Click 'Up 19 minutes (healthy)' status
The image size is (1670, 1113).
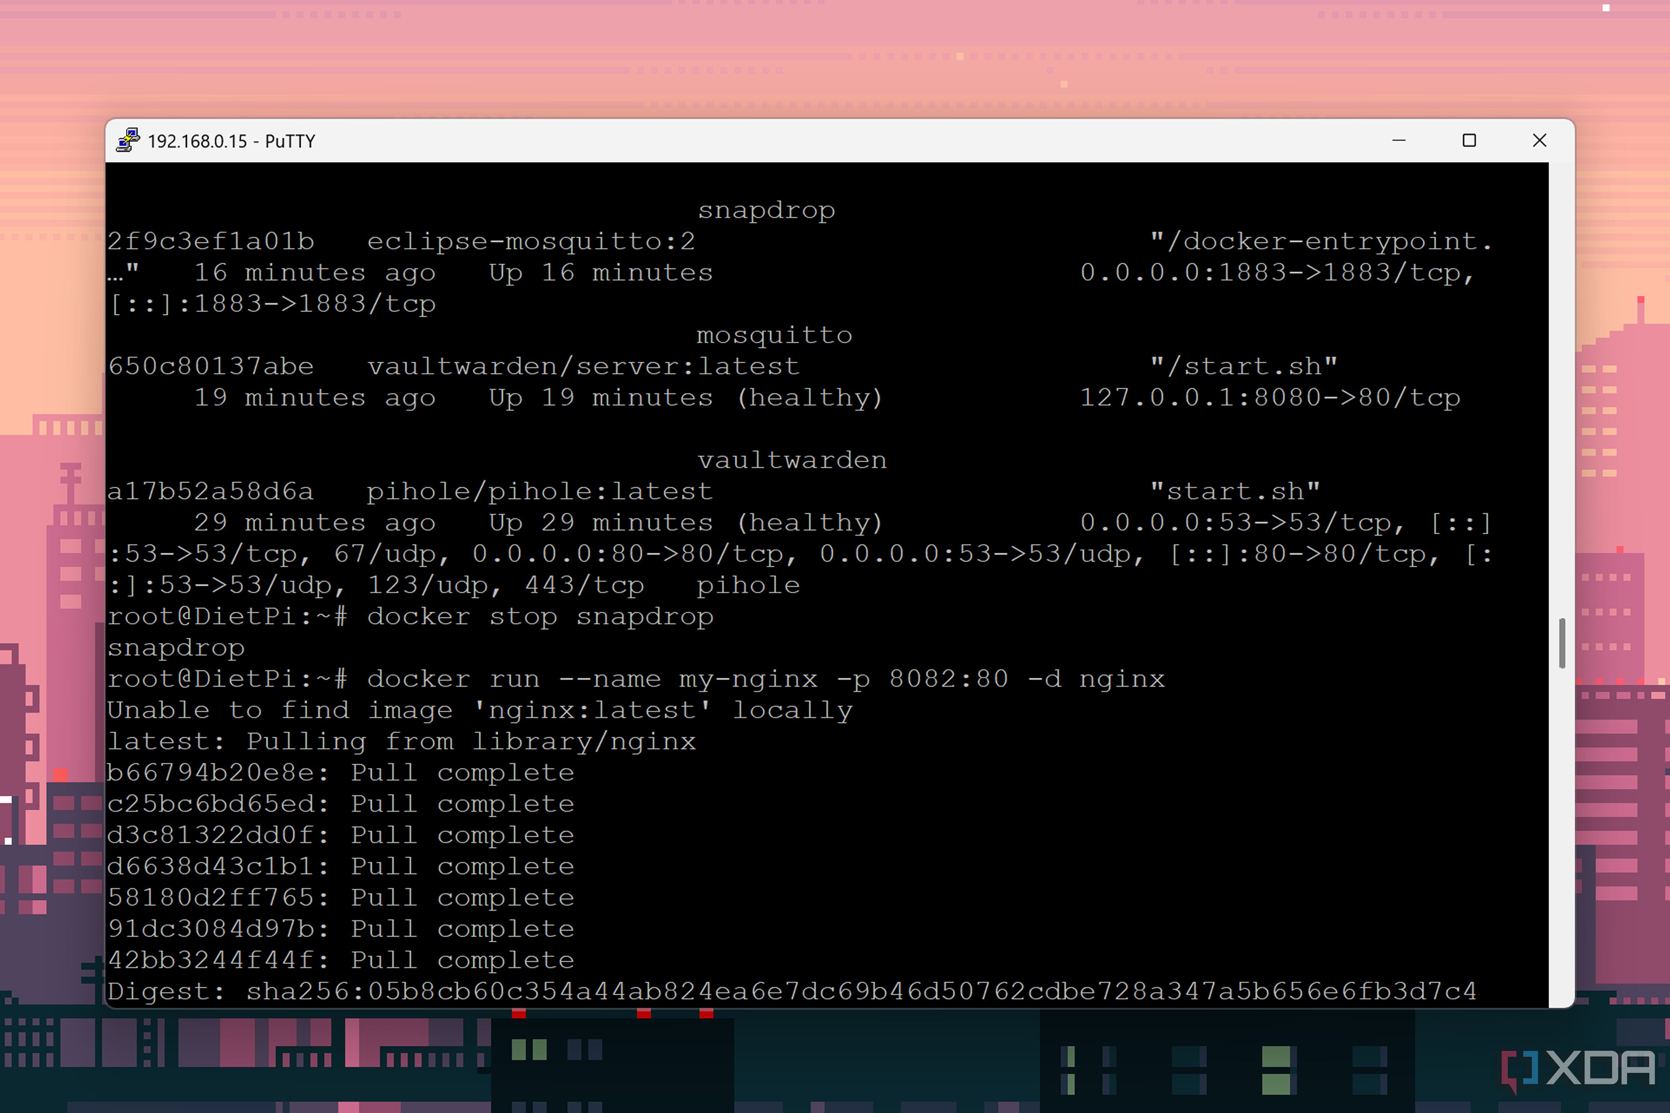pyautogui.click(x=686, y=398)
